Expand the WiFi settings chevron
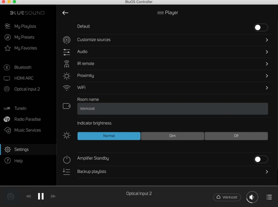 tap(267, 88)
